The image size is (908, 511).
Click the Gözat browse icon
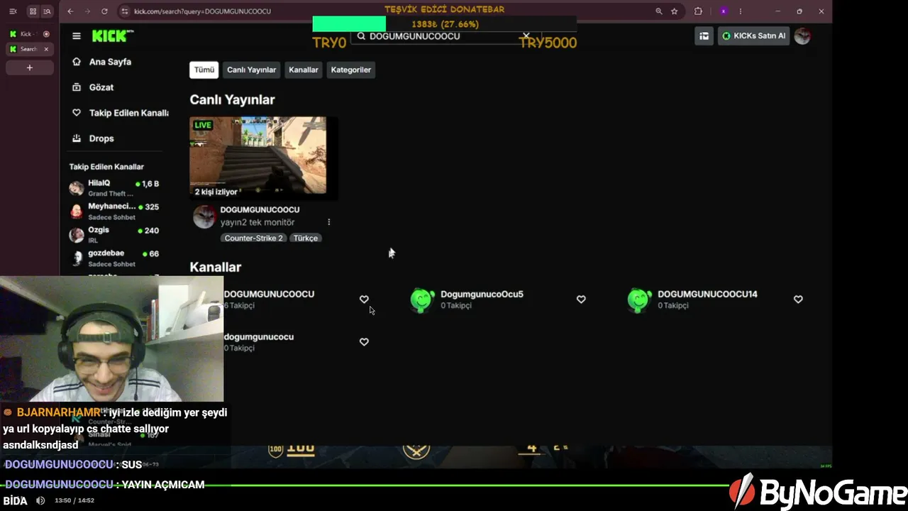(77, 87)
